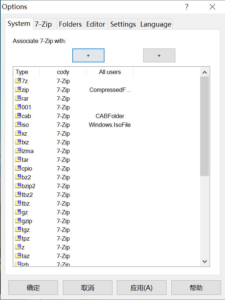
Task: Open the Folders tab
Action: point(70,24)
